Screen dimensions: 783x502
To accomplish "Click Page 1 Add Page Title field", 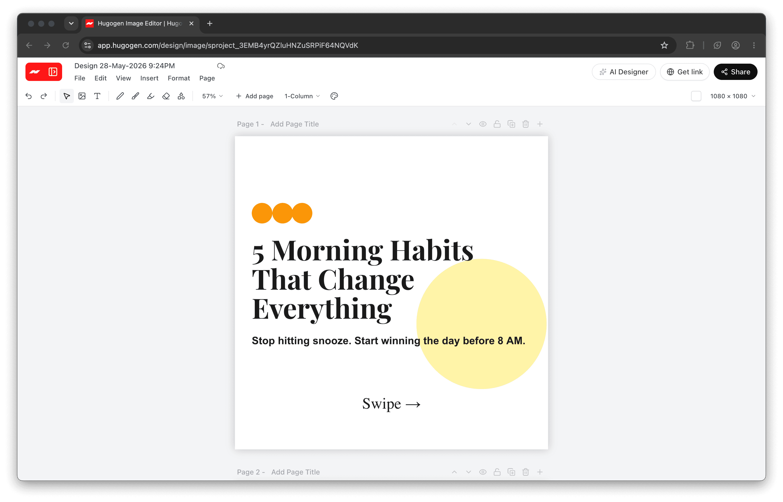I will [294, 124].
